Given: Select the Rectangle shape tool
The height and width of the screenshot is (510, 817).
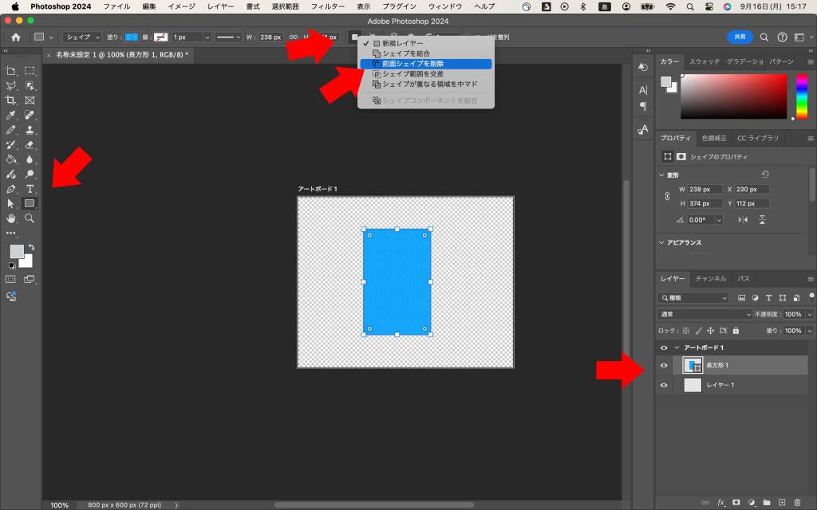Looking at the screenshot, I should (30, 203).
